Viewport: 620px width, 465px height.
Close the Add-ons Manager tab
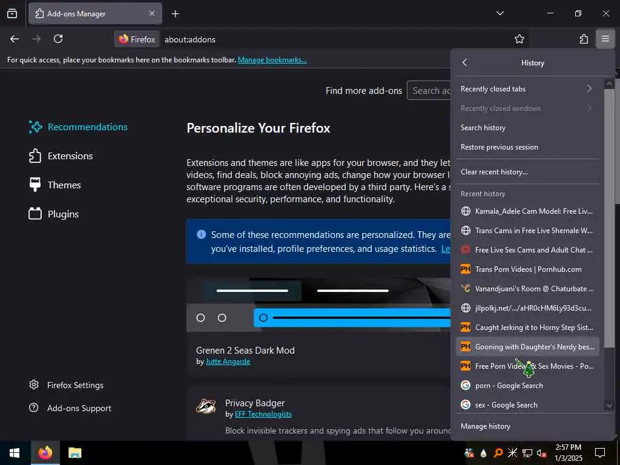click(152, 14)
